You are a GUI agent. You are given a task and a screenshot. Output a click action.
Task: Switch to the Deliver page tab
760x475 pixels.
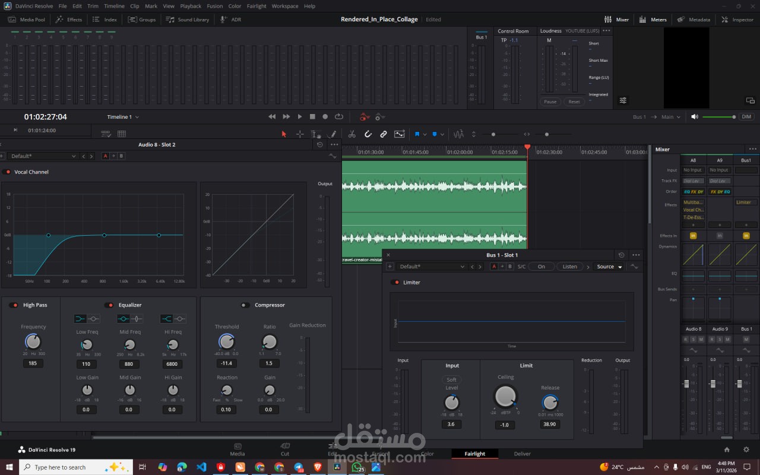coord(522,454)
